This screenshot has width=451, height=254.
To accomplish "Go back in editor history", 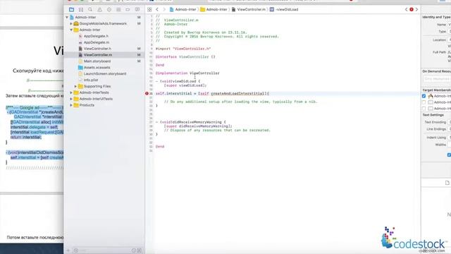I will (157, 9).
